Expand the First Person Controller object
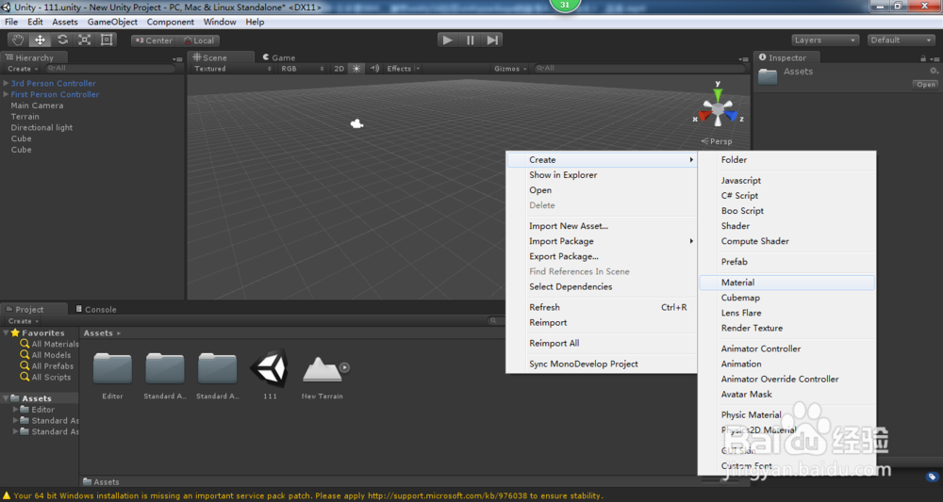 [6, 94]
